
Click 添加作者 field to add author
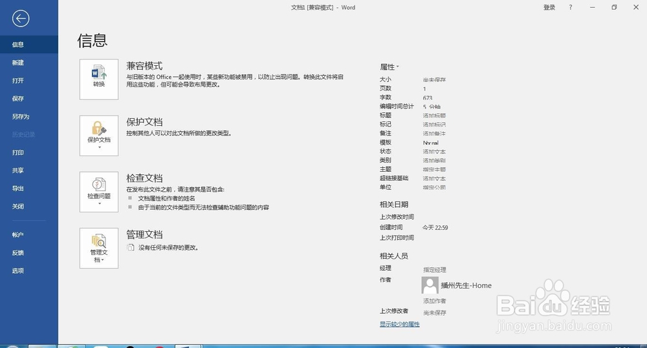click(435, 301)
